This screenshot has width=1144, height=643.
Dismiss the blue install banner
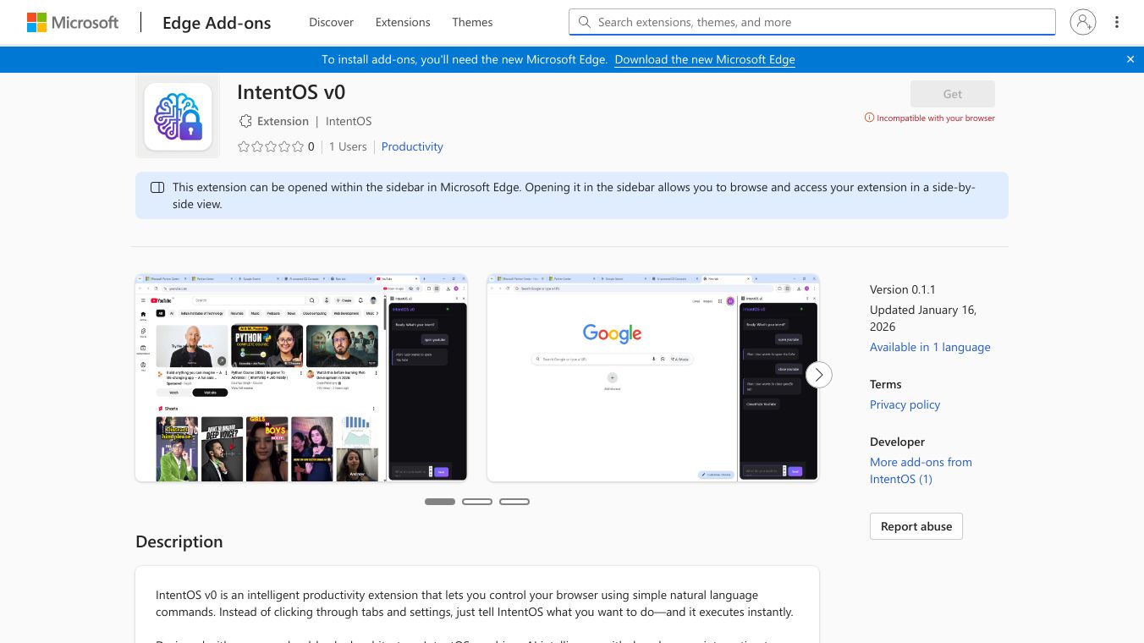(x=1130, y=59)
